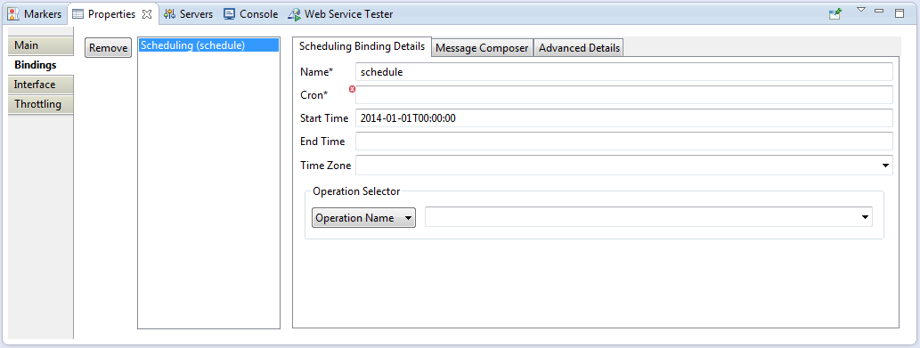Click into the End Time field
Image resolution: width=920 pixels, height=348 pixels.
624,142
